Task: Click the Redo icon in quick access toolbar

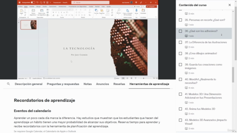Action: (41, 3)
